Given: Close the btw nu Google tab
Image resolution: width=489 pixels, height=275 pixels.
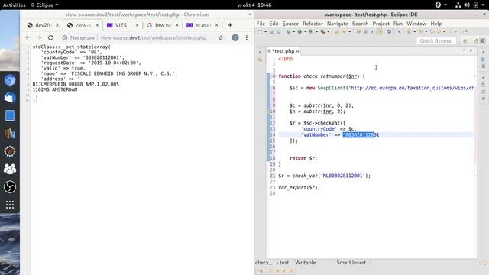Looking at the screenshot, I should [176, 25].
